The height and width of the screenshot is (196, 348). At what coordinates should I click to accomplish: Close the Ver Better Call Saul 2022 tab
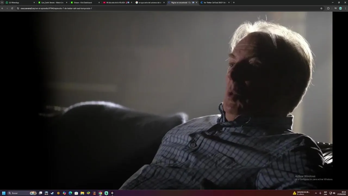click(229, 2)
